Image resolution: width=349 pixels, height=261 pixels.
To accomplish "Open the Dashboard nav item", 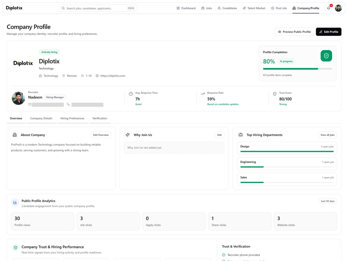I will (186, 8).
